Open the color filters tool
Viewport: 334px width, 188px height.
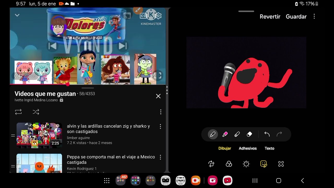[x=229, y=164]
